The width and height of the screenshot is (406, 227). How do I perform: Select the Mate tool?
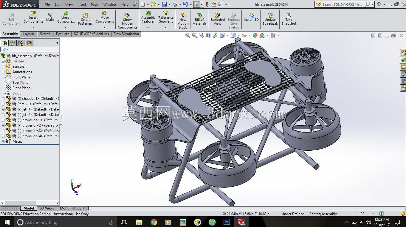[50, 17]
